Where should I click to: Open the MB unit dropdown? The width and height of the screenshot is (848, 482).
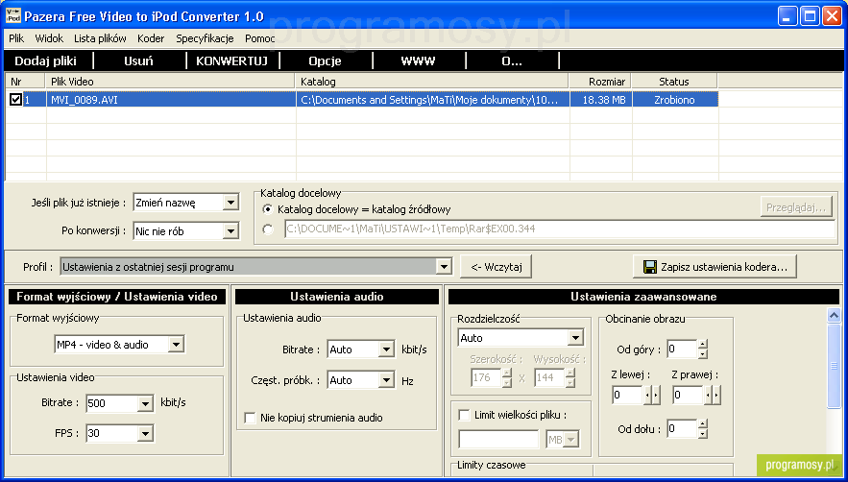click(x=571, y=441)
